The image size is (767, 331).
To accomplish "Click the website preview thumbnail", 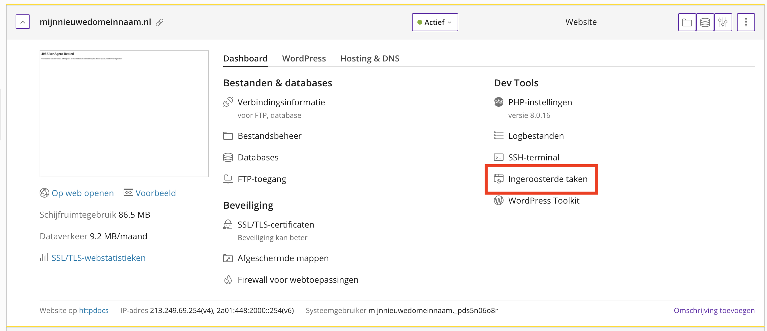I will pos(124,114).
